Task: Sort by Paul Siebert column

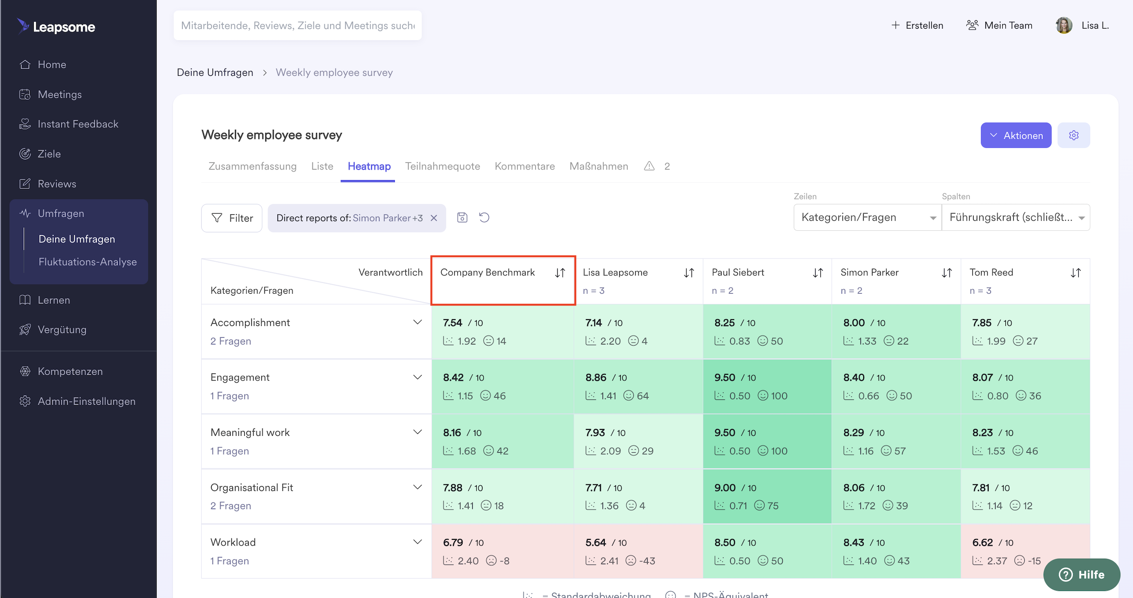Action: click(818, 273)
